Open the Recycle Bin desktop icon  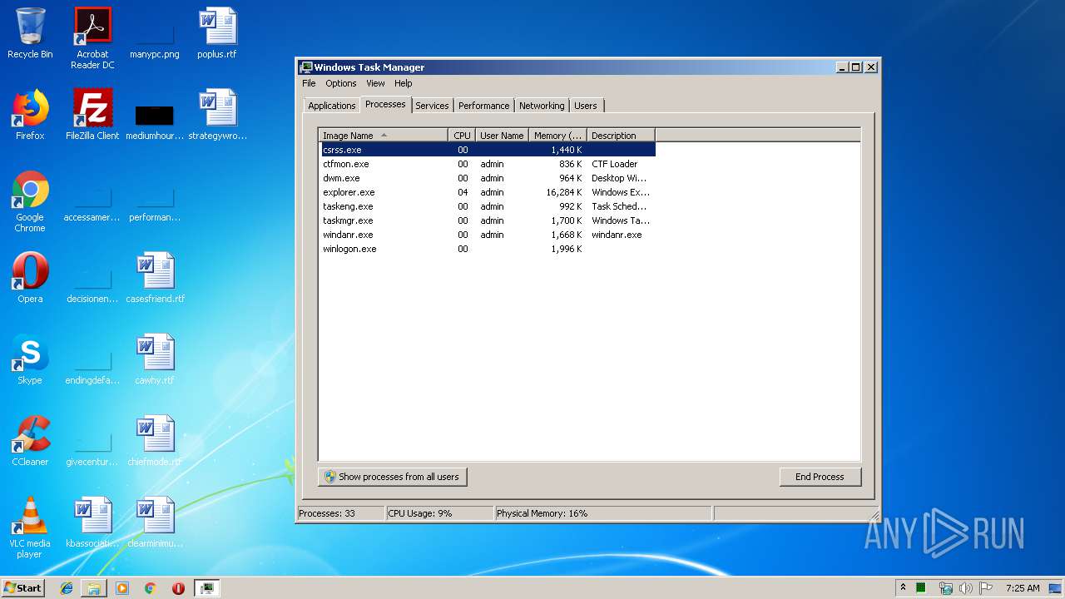30,33
